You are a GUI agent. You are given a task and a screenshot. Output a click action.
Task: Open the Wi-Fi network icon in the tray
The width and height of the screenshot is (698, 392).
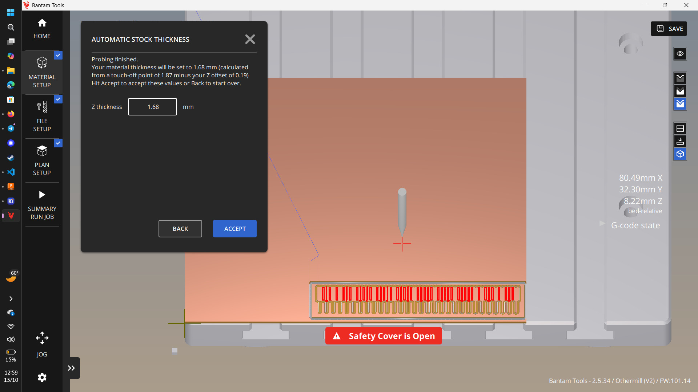click(x=11, y=326)
